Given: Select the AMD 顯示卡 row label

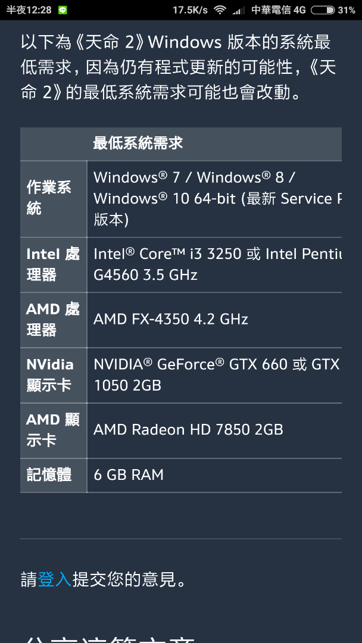Looking at the screenshot, I should [x=54, y=431].
